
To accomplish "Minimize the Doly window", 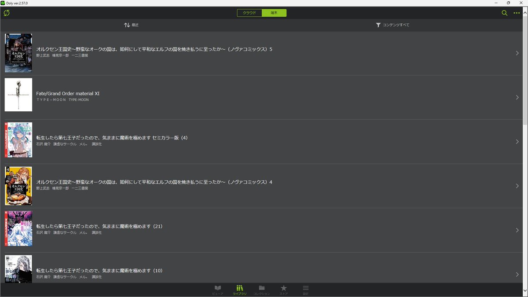I will coord(496,3).
